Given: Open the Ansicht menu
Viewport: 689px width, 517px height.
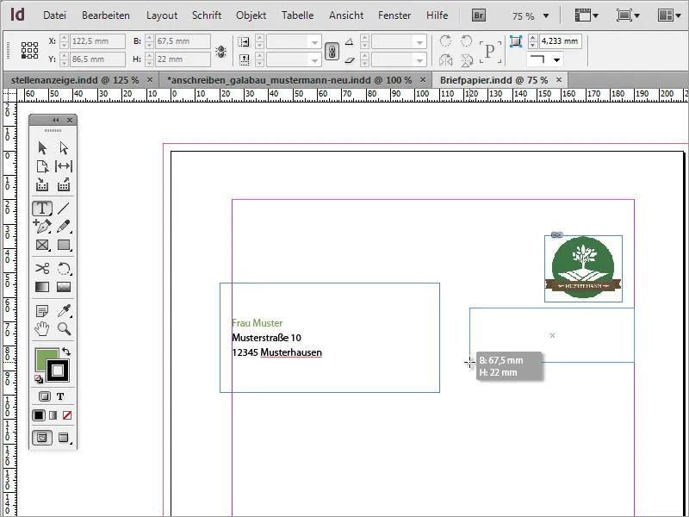Looking at the screenshot, I should pyautogui.click(x=346, y=16).
